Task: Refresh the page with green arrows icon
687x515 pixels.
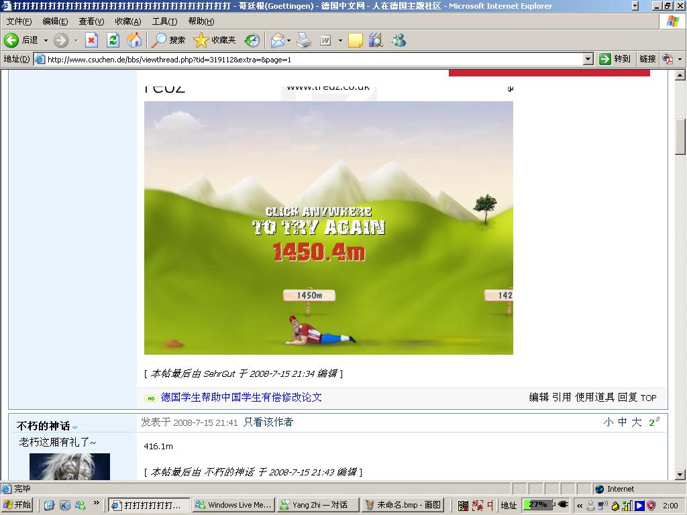Action: point(113,40)
